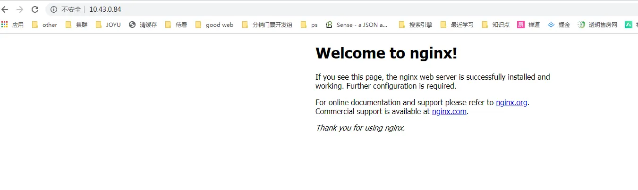Open the 知识点 bookmark folder
Image resolution: width=638 pixels, height=190 pixels.
496,25
